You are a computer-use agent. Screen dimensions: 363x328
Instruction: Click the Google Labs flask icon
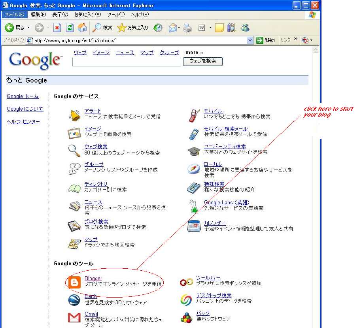(x=193, y=206)
